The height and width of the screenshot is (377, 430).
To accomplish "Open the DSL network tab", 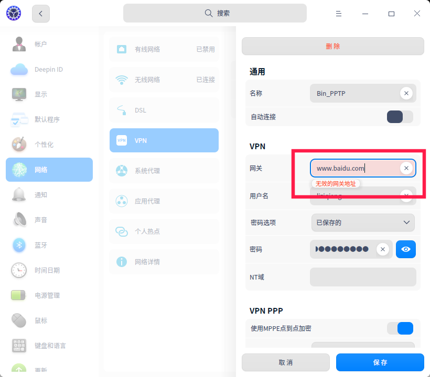I will point(164,110).
